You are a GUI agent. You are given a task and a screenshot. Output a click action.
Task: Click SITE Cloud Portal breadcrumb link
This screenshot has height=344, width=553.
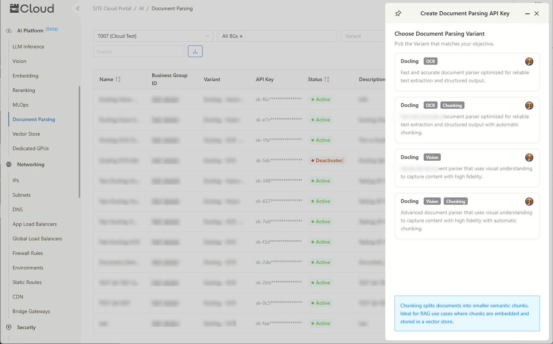point(112,8)
